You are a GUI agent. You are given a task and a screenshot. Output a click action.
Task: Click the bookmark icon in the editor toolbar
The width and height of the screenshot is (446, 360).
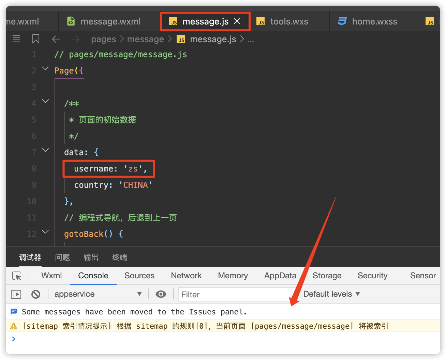click(x=36, y=39)
